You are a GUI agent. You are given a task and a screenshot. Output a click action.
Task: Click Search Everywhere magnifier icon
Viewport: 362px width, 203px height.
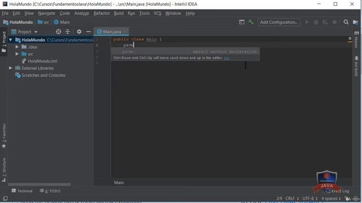click(x=346, y=22)
